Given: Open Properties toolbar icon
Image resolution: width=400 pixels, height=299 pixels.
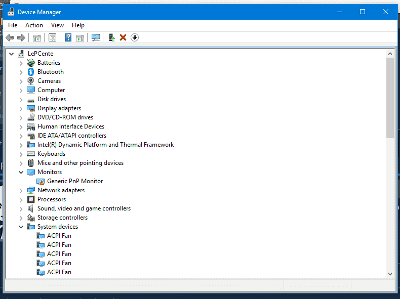Looking at the screenshot, I should (52, 38).
